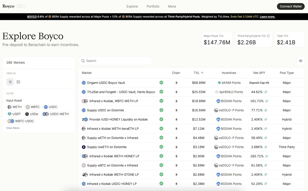Screen dimensions: 308x191
Task: Sort by Pool Type column header
Action: pos(287,73)
